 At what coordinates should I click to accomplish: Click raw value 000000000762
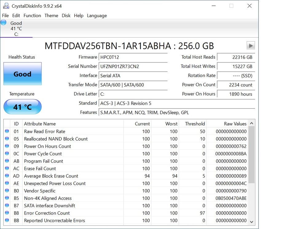[x=231, y=146]
